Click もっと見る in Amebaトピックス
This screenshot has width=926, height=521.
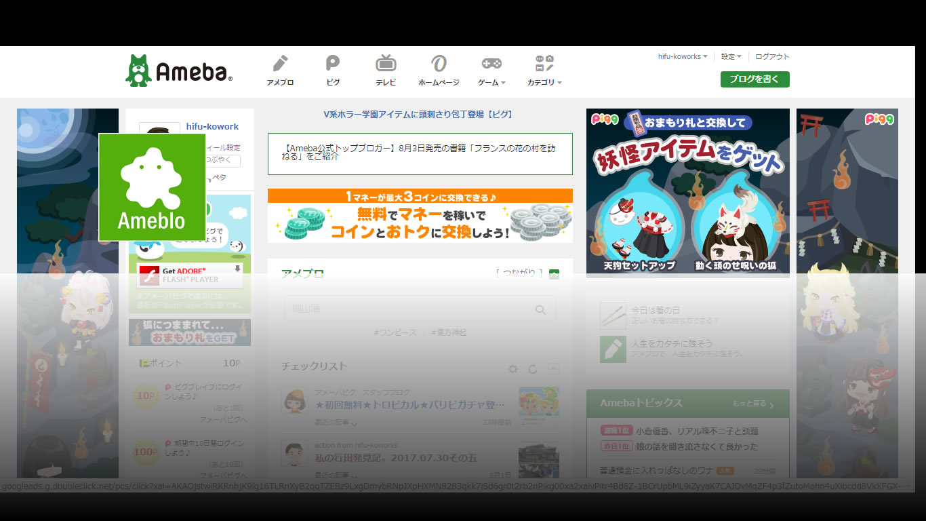(x=752, y=404)
